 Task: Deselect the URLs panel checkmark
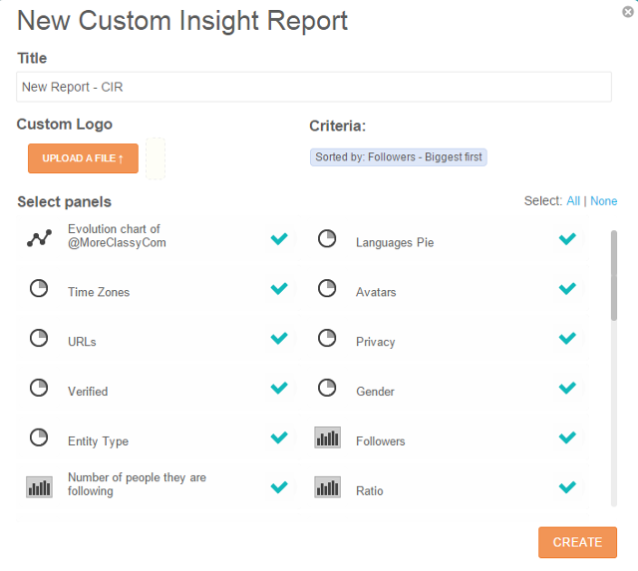279,338
